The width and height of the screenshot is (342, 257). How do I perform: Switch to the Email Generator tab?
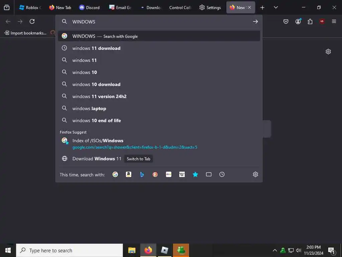click(x=120, y=7)
